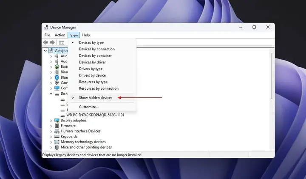Image resolution: width=306 pixels, height=179 pixels.
Task: Select the Keyboards row
Action: coord(69,136)
